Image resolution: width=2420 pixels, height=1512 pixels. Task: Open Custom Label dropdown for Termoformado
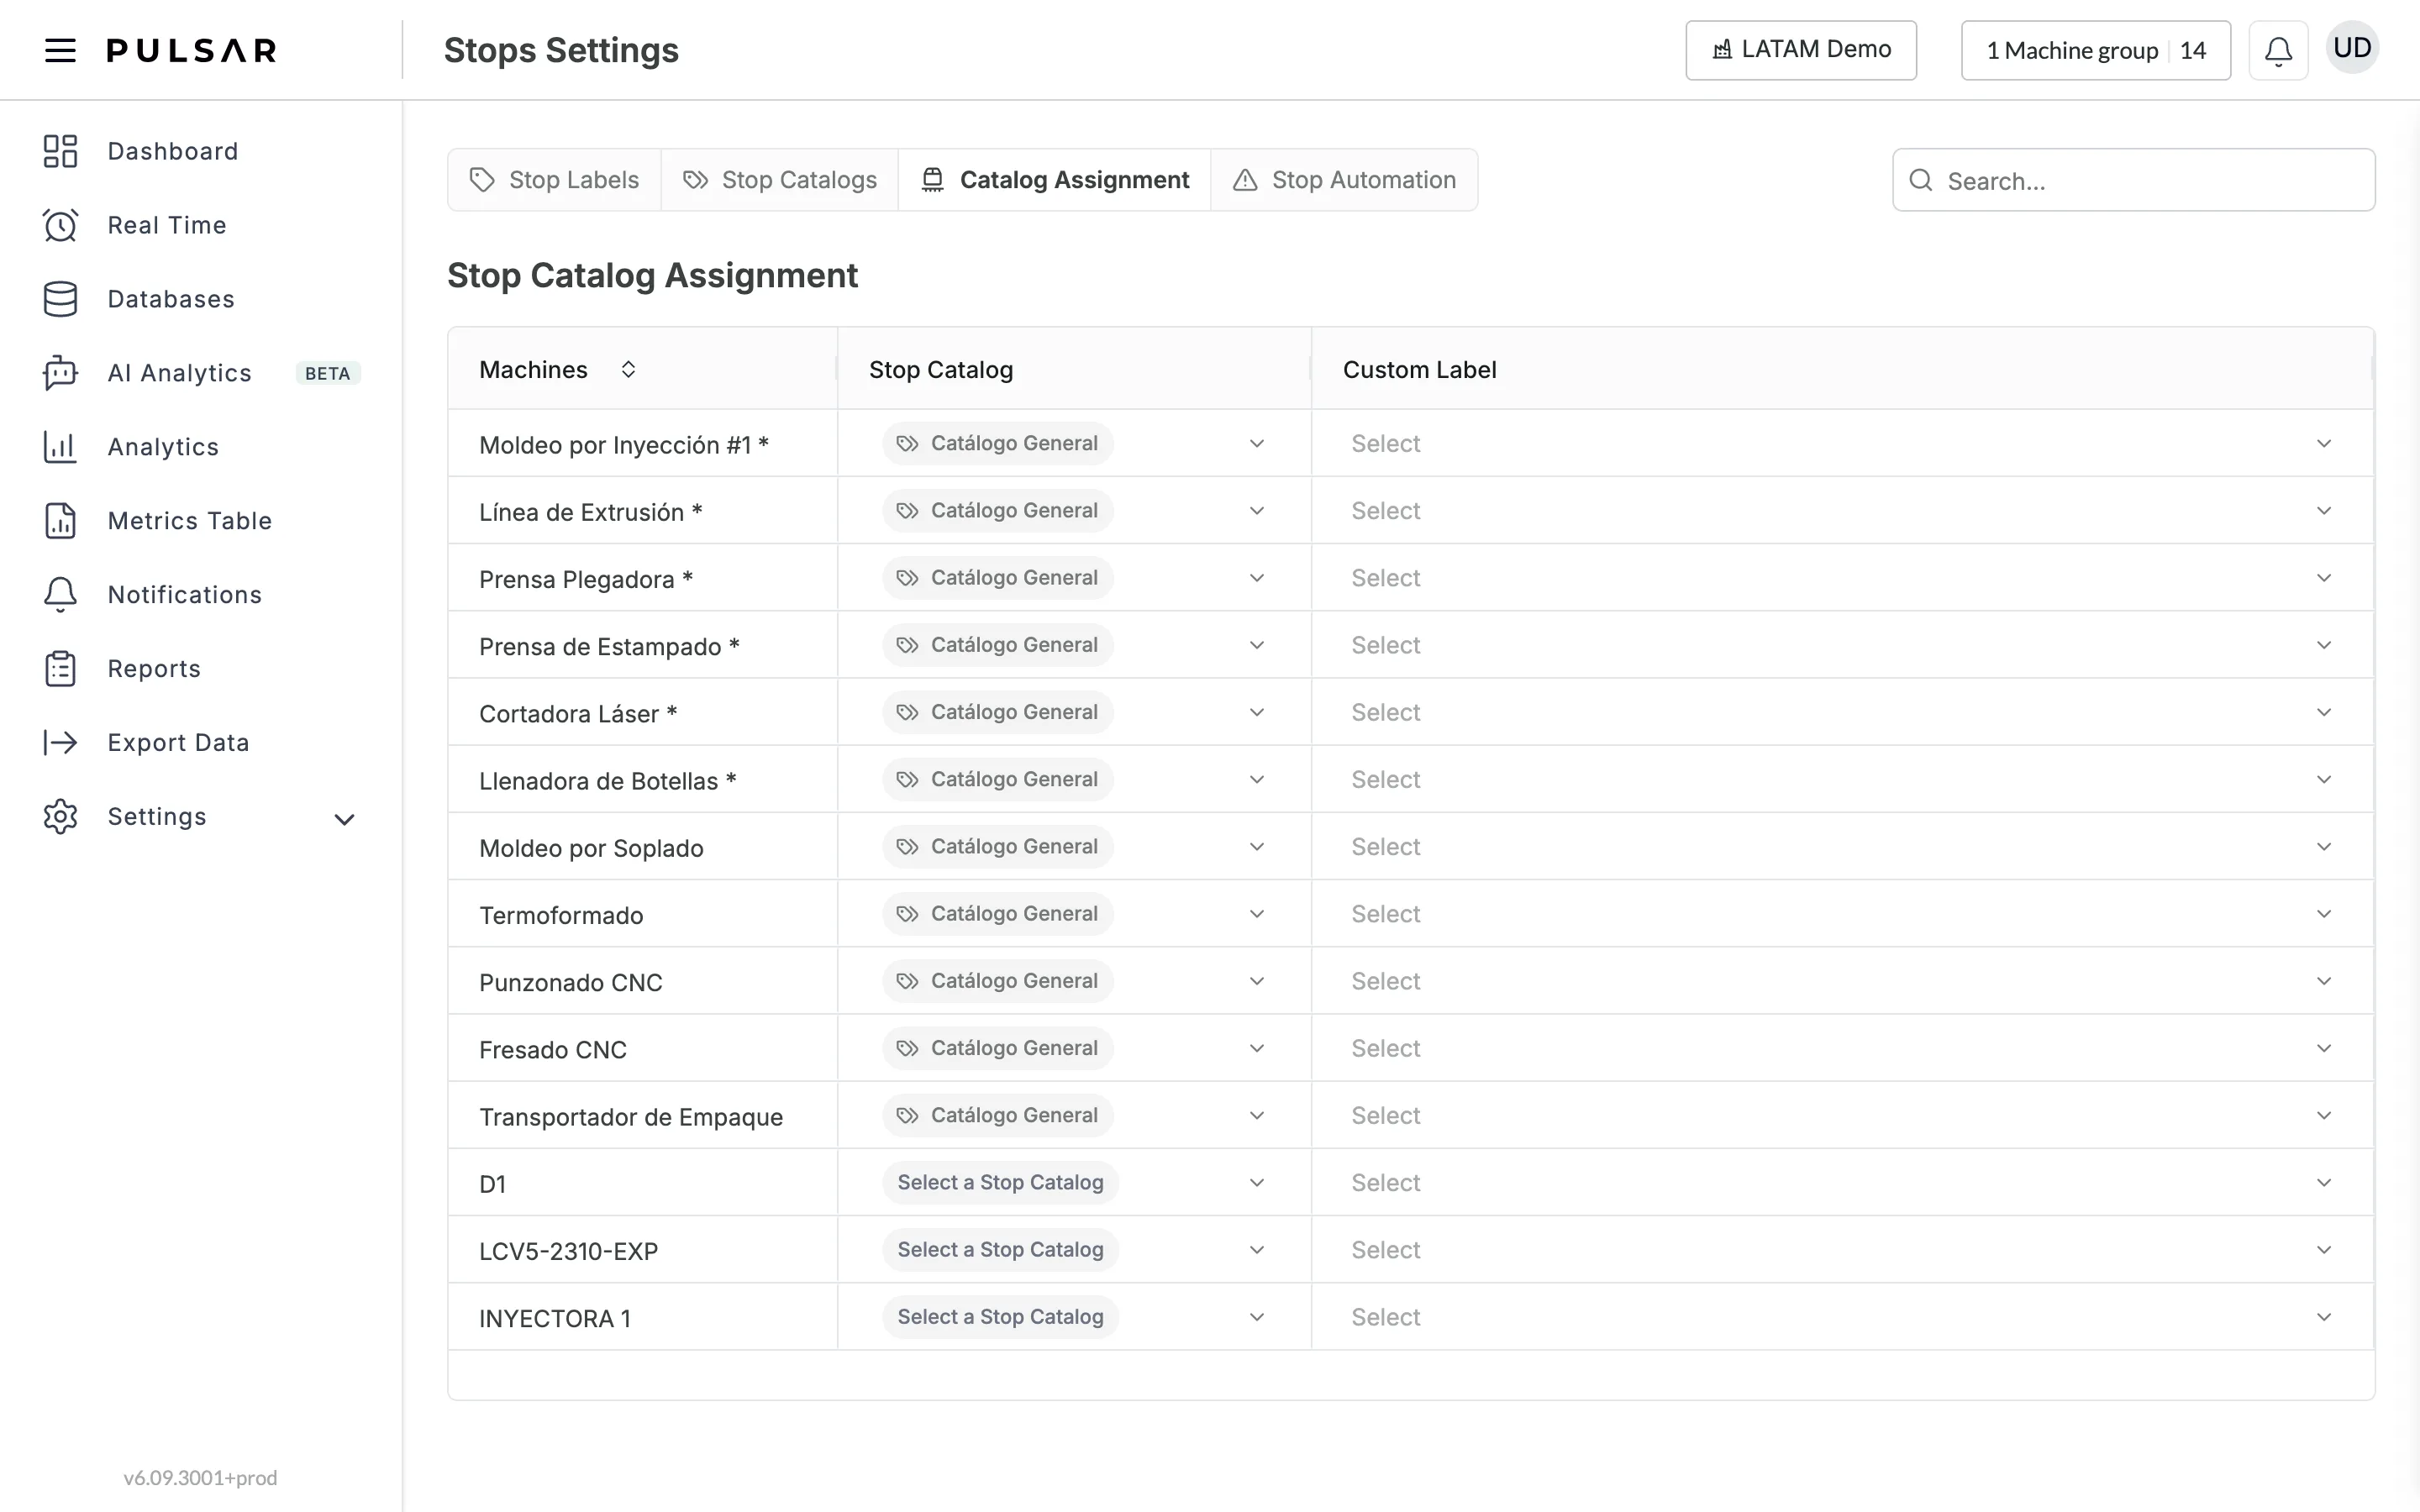pyautogui.click(x=1842, y=914)
